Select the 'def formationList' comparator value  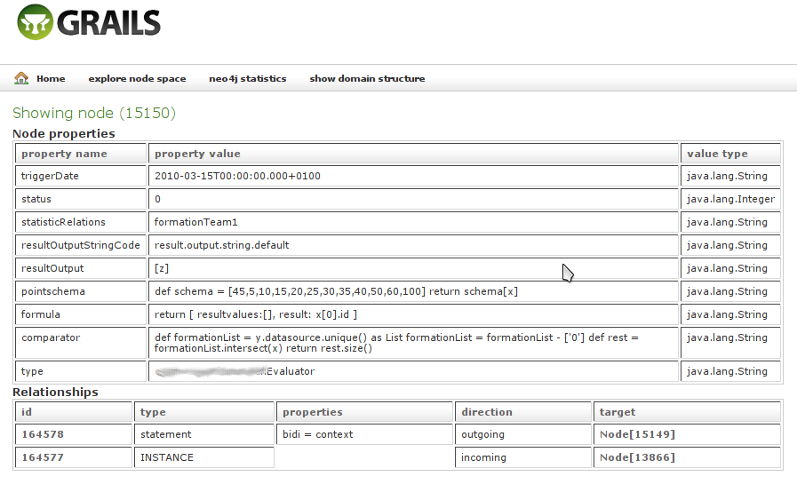pyautogui.click(x=396, y=343)
